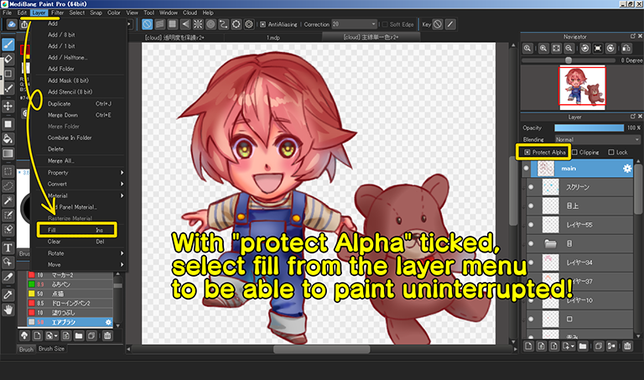Hide the レイヤー55 layer

tap(531, 225)
